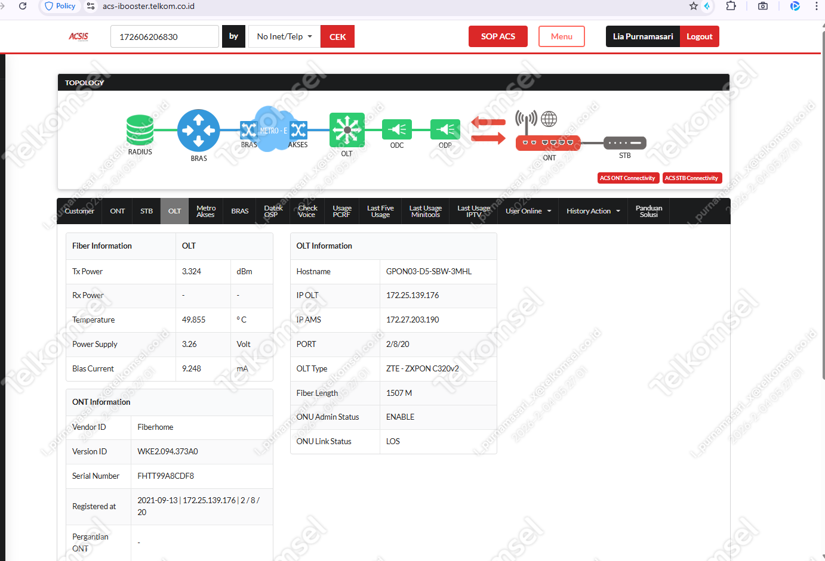Screen dimensions: 825x561
Task: Switch to the ONT tab
Action: (118, 211)
